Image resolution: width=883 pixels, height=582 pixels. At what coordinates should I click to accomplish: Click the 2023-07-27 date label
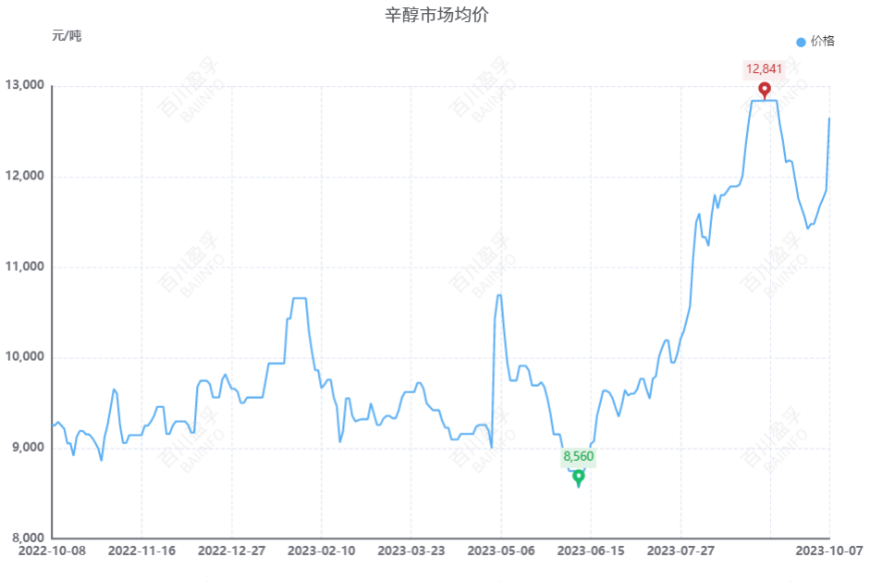681,551
